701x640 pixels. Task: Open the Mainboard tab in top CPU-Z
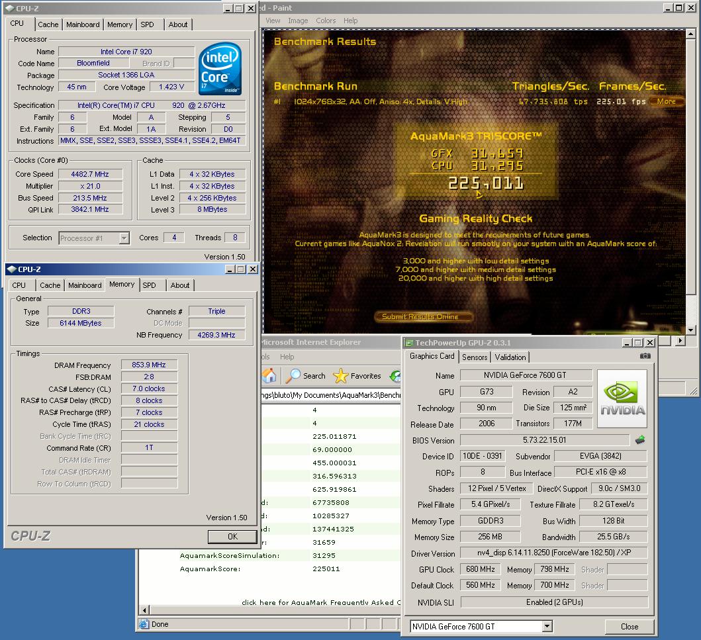(x=83, y=24)
